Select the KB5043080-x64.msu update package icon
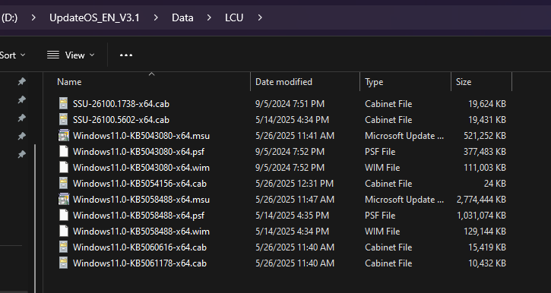This screenshot has width=551, height=293. tap(64, 135)
